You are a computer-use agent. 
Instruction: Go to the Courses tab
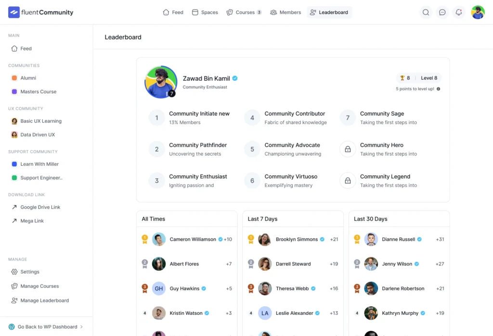(x=244, y=12)
